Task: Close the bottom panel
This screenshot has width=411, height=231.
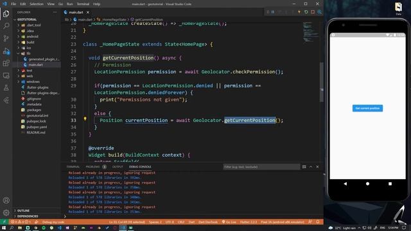Action: [x=317, y=167]
